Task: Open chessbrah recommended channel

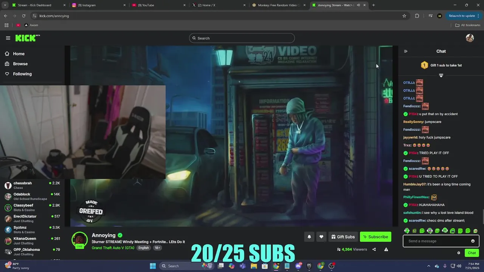Action: pyautogui.click(x=32, y=185)
